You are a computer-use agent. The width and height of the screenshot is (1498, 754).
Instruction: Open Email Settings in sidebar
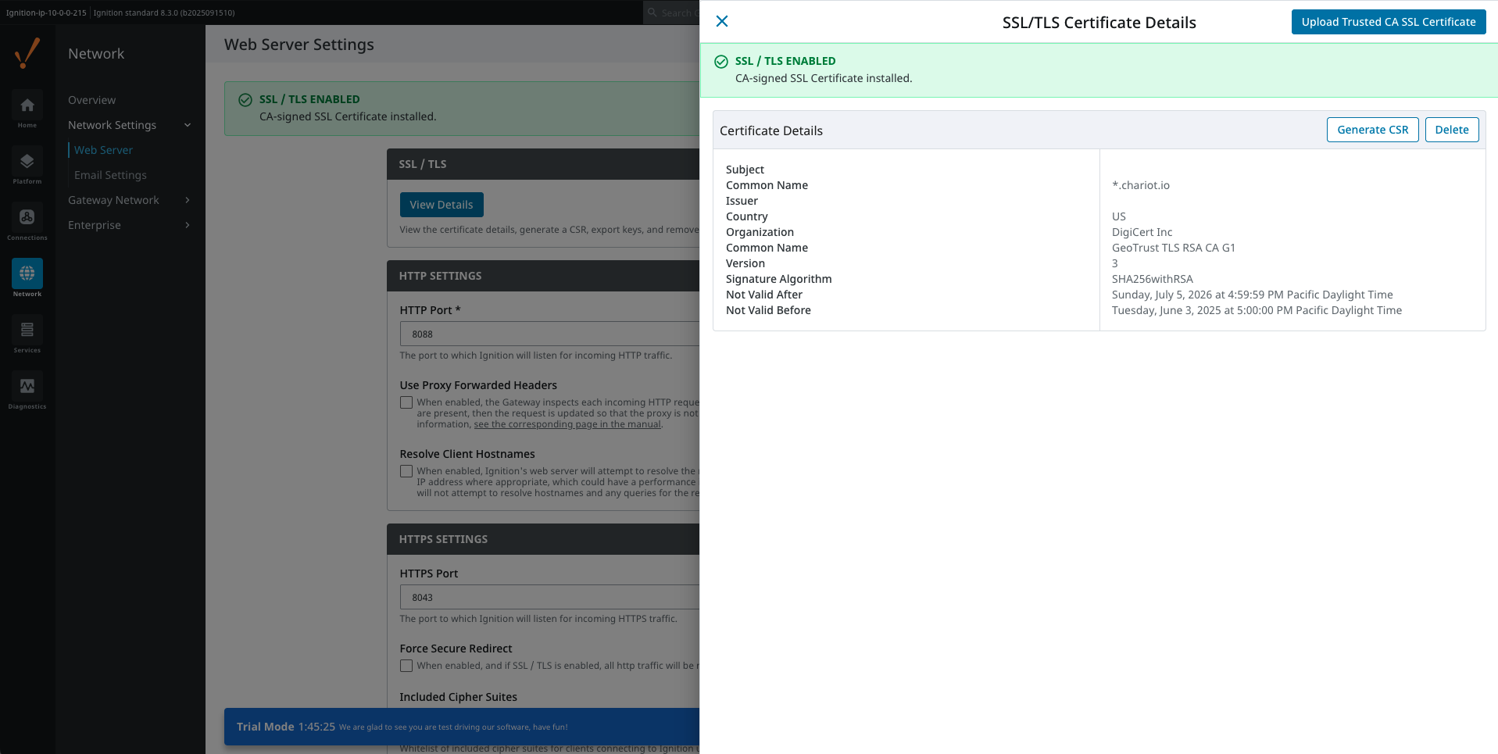click(x=110, y=175)
